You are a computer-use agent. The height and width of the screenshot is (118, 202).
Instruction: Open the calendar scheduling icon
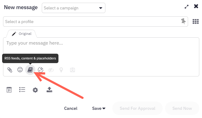pyautogui.click(x=9, y=90)
